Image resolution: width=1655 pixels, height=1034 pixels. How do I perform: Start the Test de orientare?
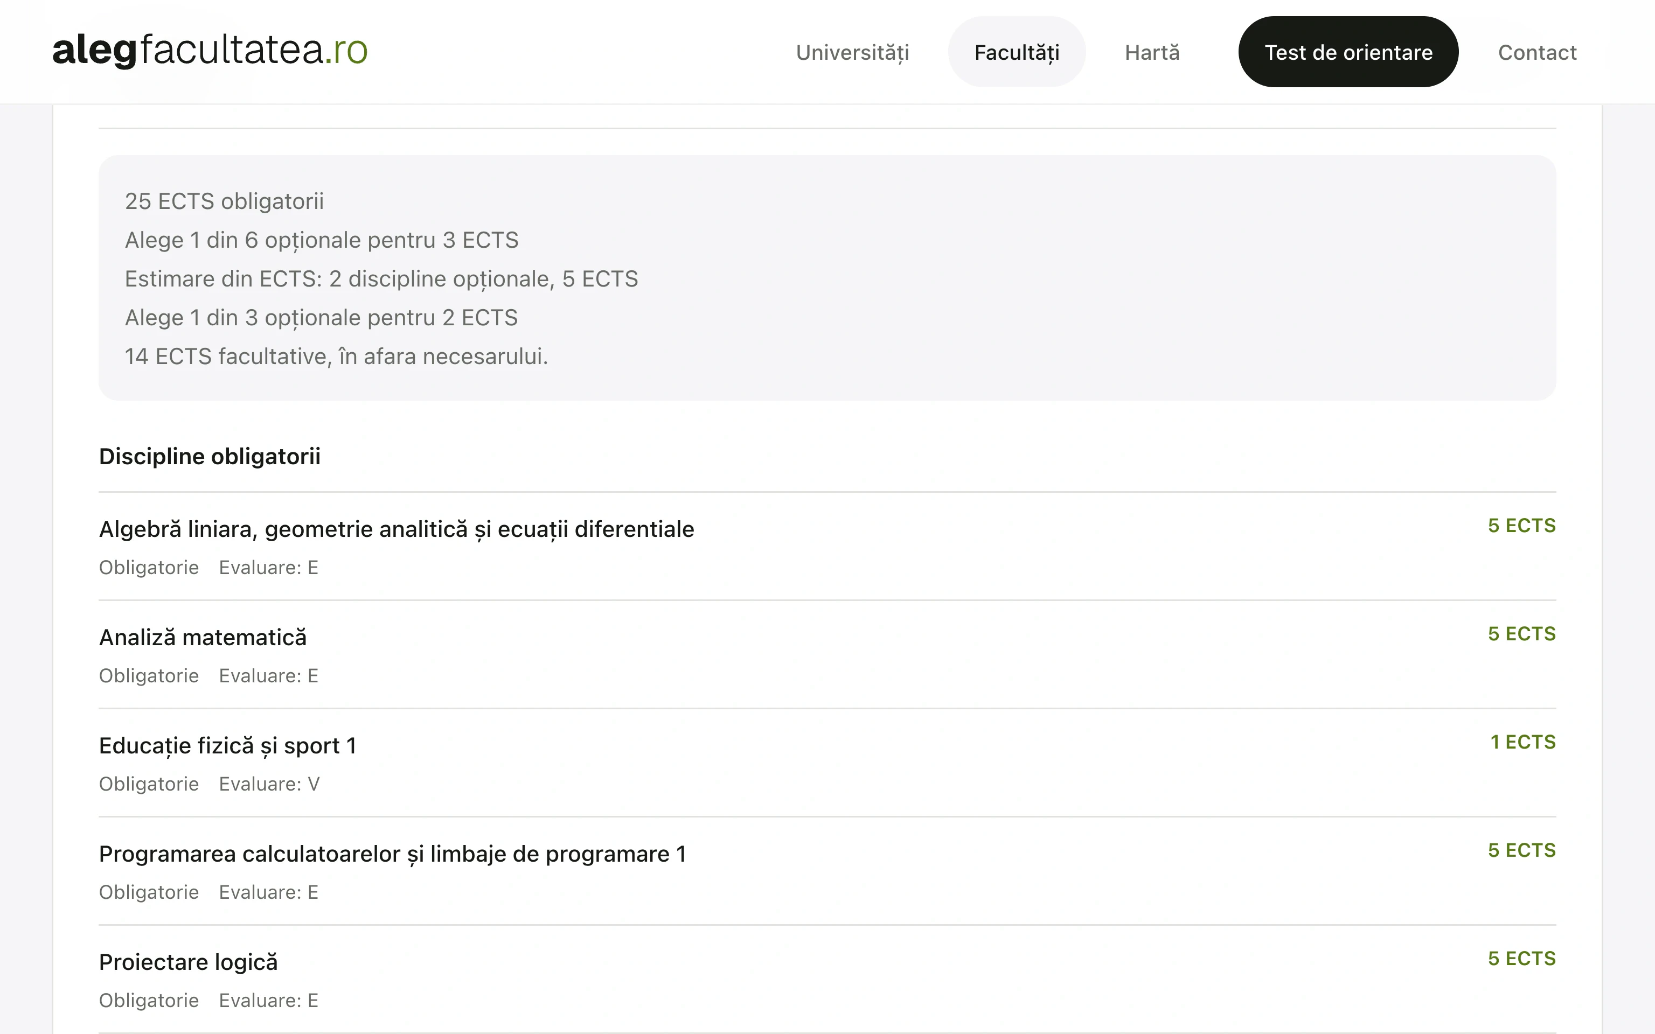[1348, 52]
